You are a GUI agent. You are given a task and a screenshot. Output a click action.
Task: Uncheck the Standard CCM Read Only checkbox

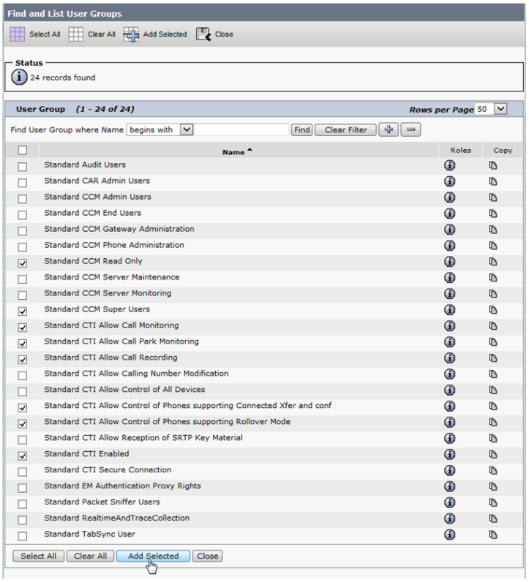(x=22, y=262)
